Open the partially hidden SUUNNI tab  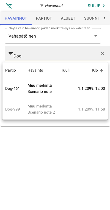pos(92,18)
